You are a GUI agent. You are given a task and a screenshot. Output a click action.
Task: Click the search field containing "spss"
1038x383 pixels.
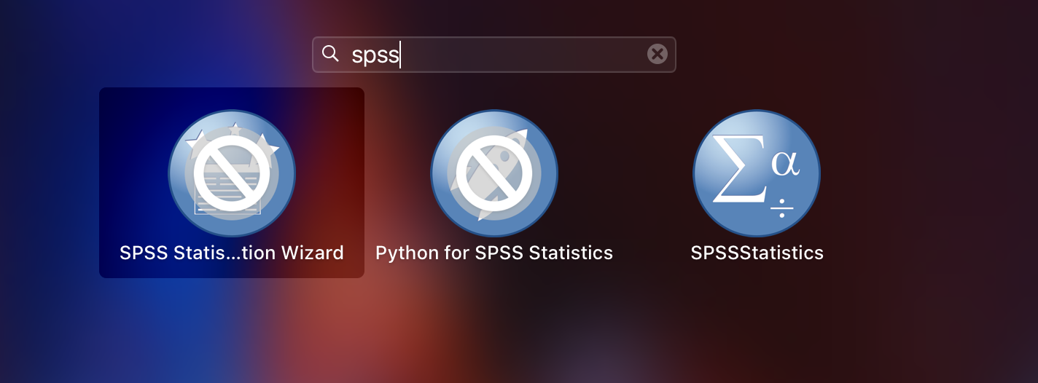click(494, 55)
